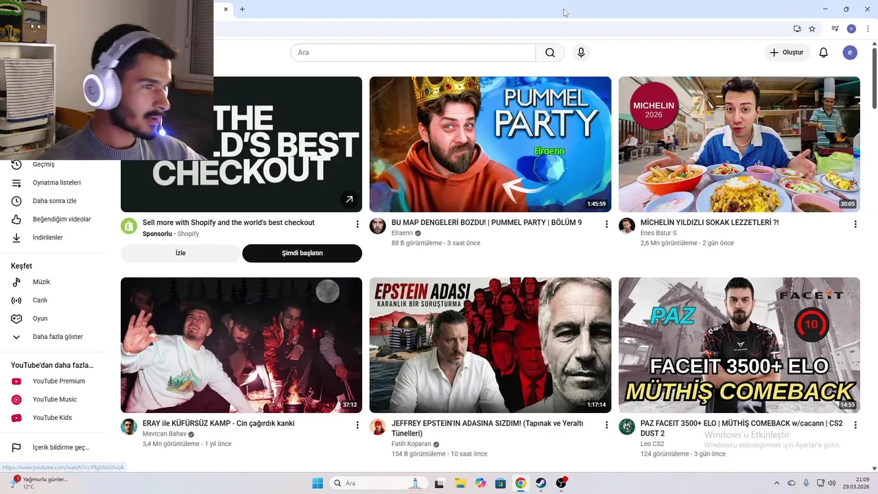Open Daha sonra izle list
878x494 pixels.
coord(55,201)
